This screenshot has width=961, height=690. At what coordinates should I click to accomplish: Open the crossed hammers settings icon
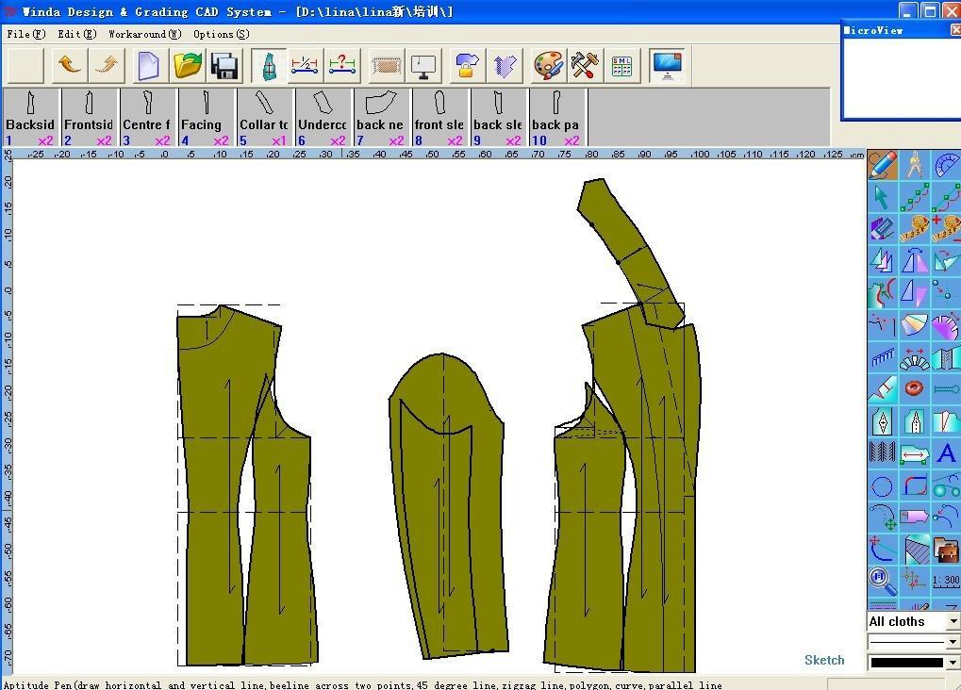click(x=584, y=65)
